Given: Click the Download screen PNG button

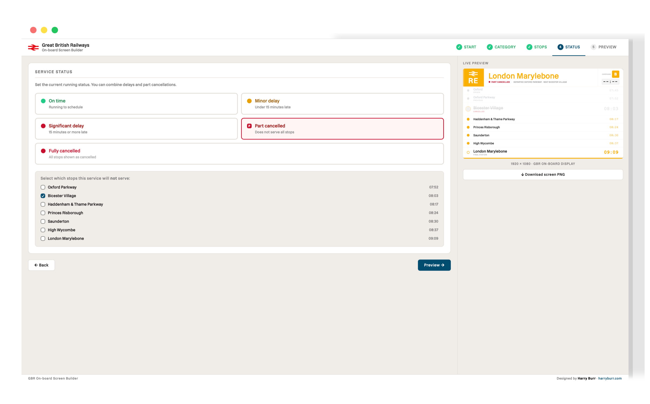Looking at the screenshot, I should click(x=543, y=174).
